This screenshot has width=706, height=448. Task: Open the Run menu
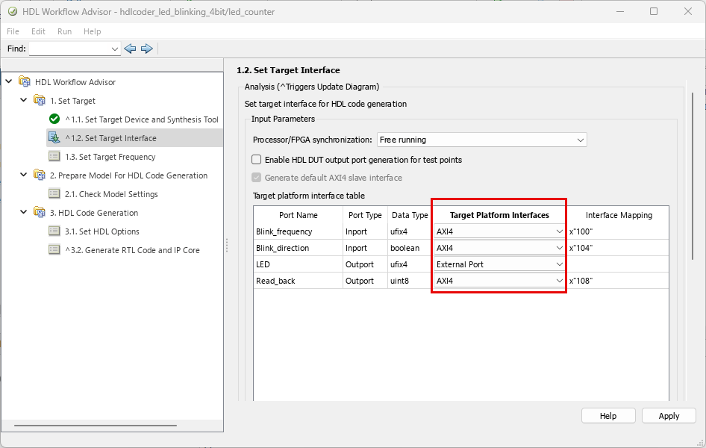pos(64,31)
